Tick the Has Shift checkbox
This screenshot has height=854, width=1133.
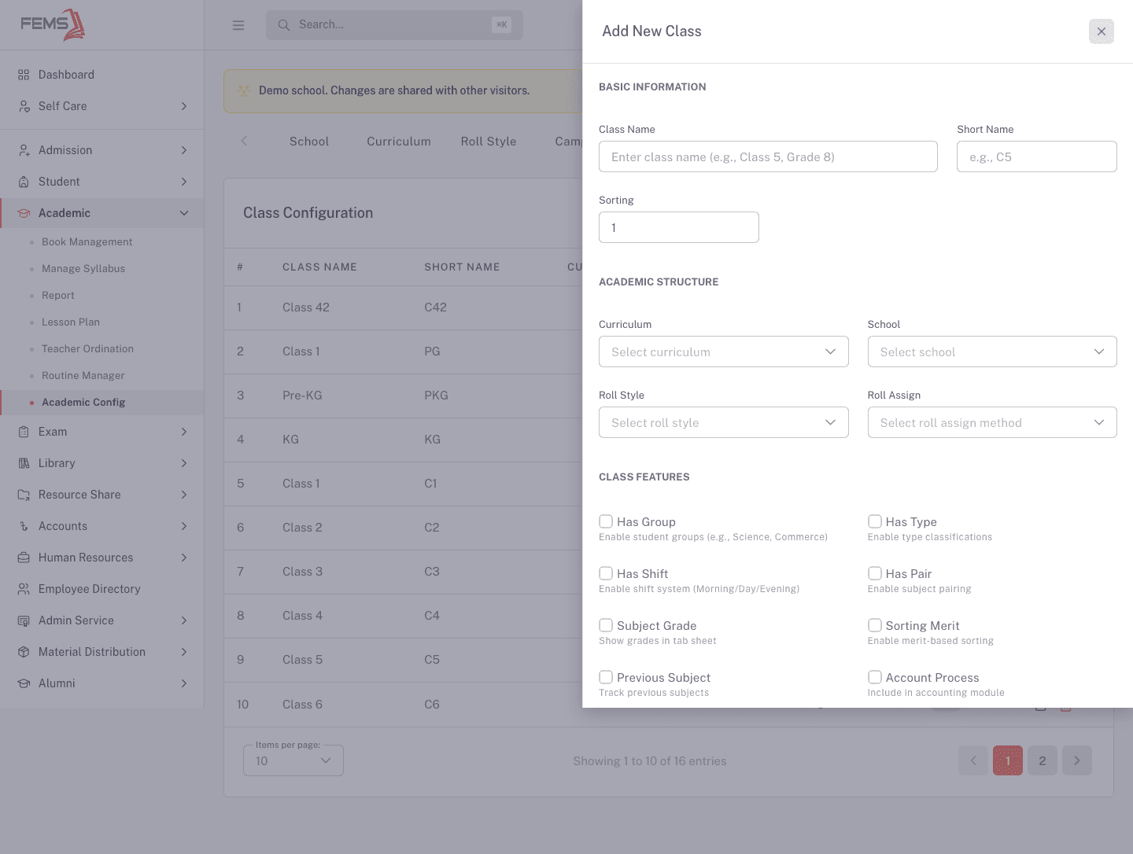tap(606, 573)
